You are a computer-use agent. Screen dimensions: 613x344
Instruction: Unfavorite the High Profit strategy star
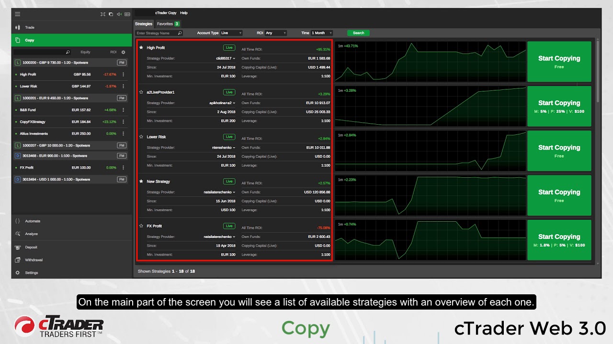click(x=141, y=48)
